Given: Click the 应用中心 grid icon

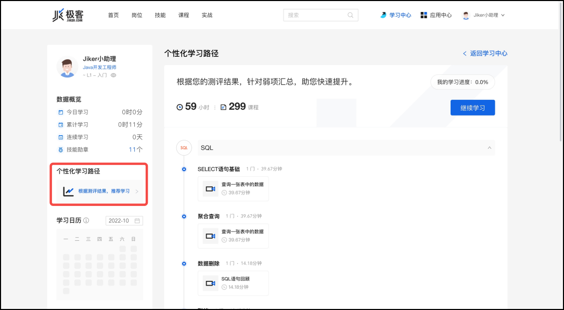Looking at the screenshot, I should (424, 15).
